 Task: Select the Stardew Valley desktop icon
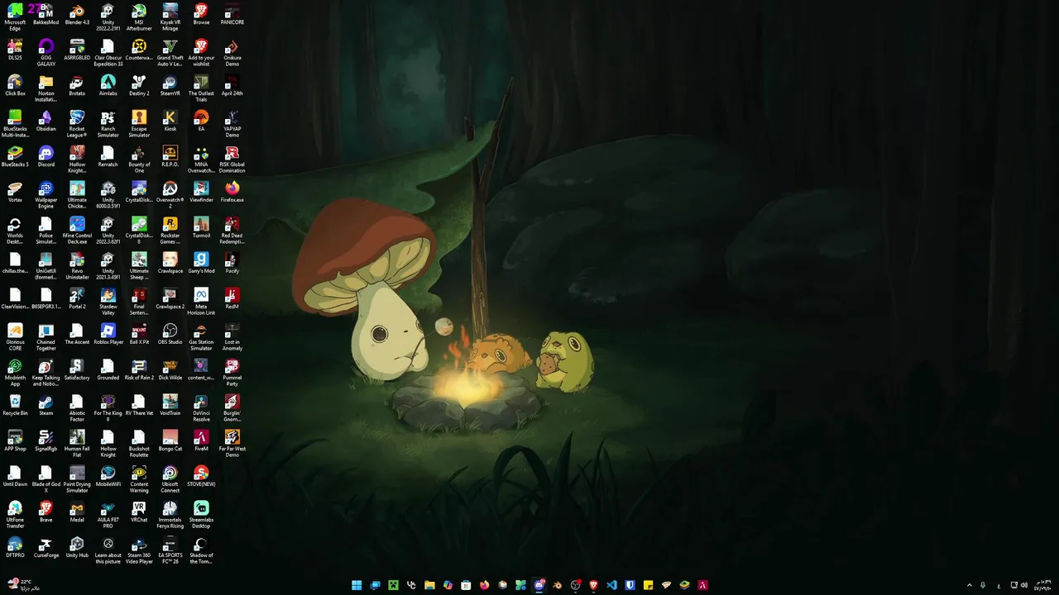pyautogui.click(x=108, y=301)
